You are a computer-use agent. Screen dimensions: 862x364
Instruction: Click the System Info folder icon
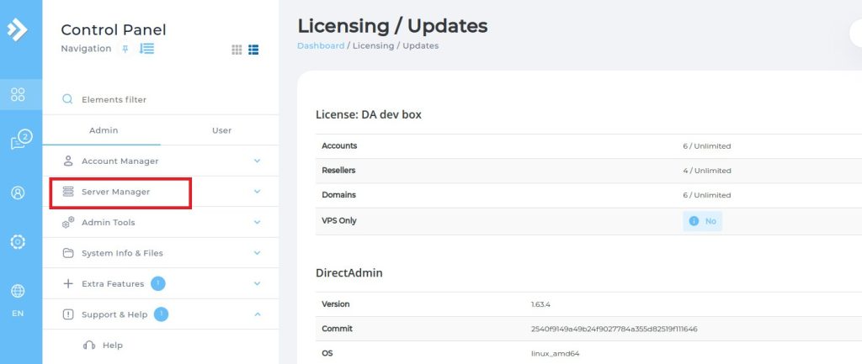pos(68,253)
